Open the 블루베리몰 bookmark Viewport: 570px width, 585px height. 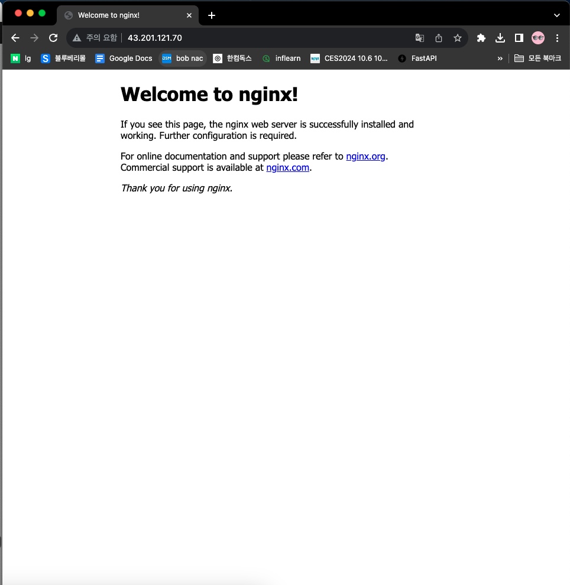[63, 58]
